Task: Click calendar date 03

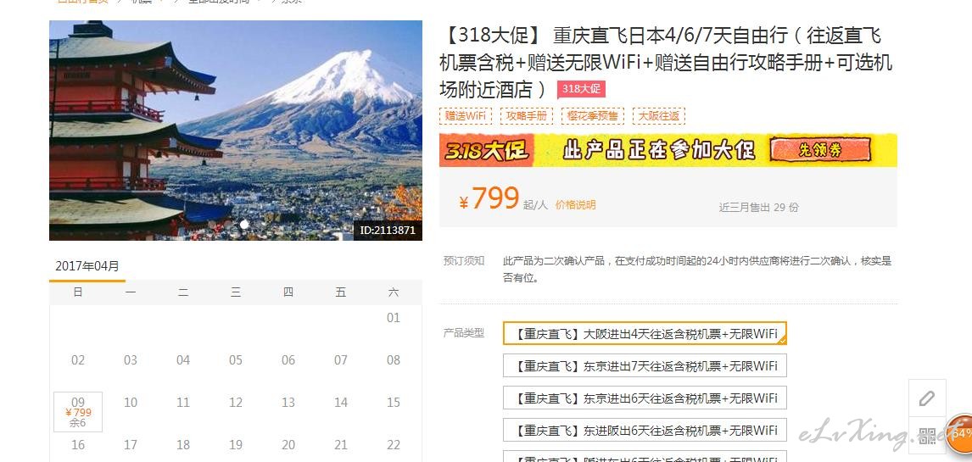Action: click(x=130, y=359)
